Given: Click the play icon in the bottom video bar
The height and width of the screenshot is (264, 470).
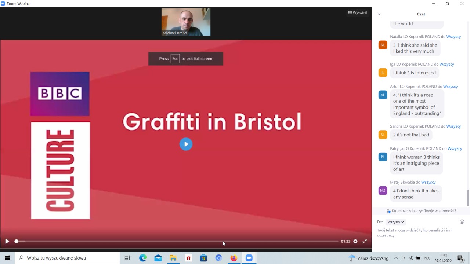Looking at the screenshot, I should (x=7, y=241).
